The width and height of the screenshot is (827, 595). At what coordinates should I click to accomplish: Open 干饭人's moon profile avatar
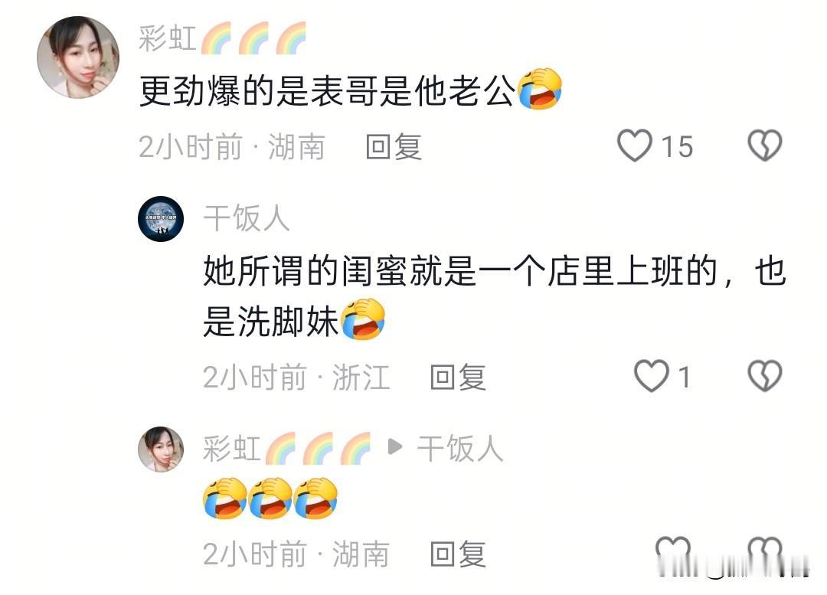161,218
